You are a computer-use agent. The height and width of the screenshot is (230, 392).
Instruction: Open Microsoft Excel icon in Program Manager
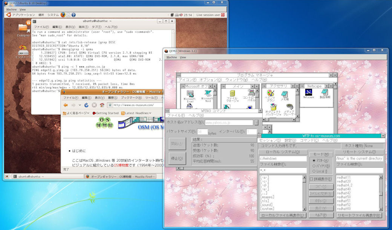coord(190,94)
